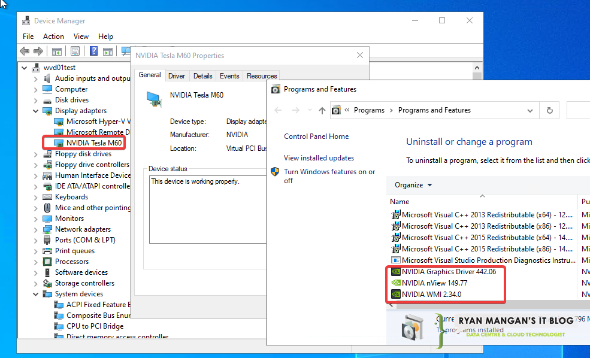Screen dimensions: 590x358
Task: Click inside the Device status text box
Action: click(207, 210)
